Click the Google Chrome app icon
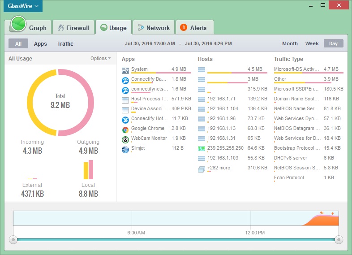352x255 pixels. [x=125, y=130]
